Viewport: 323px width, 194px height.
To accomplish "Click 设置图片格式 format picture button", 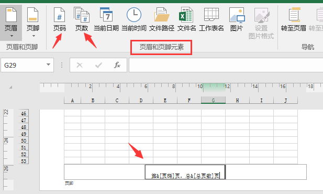I will (x=261, y=23).
